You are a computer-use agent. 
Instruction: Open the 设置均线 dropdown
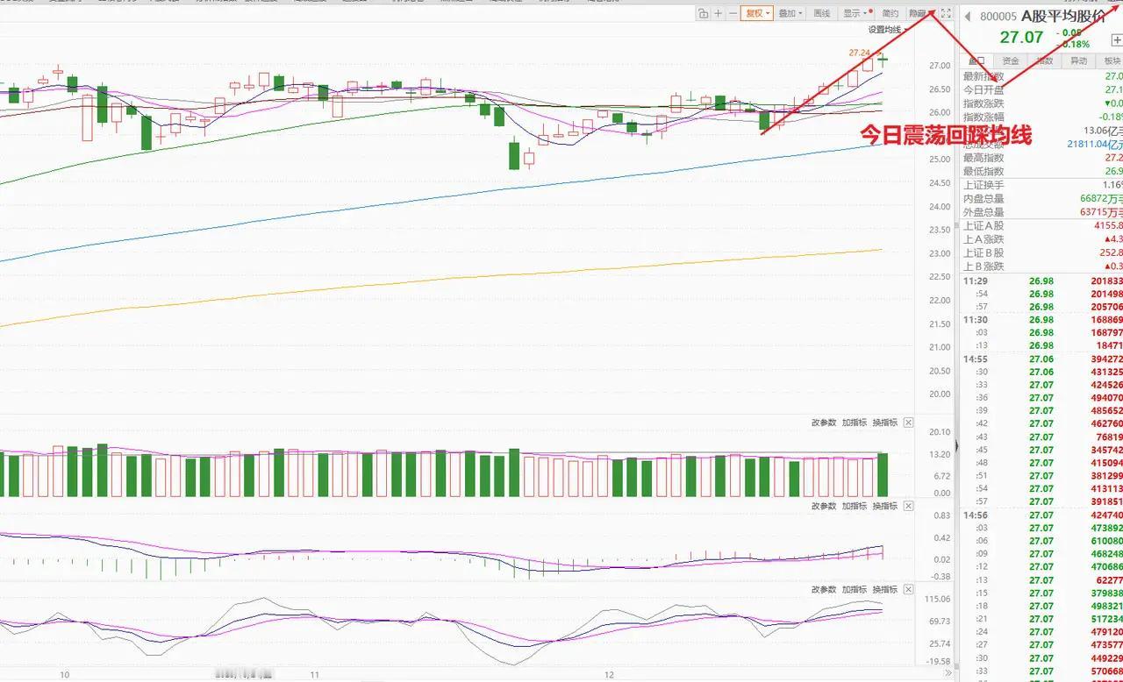[887, 30]
